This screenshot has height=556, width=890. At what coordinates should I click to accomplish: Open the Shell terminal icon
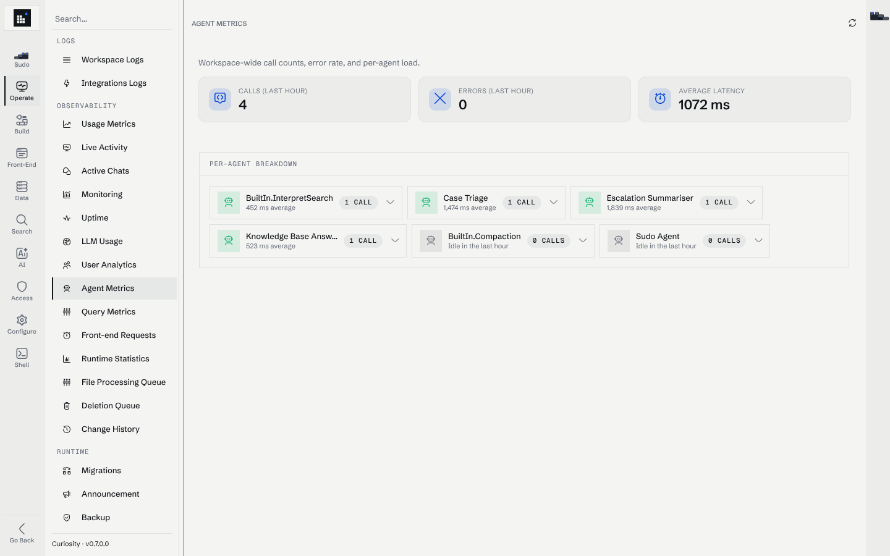22,358
